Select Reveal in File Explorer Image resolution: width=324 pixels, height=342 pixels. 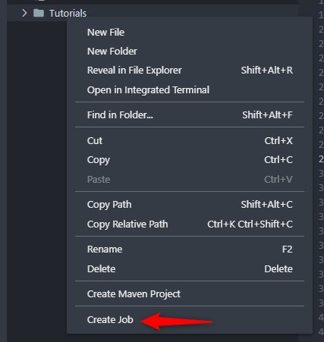click(190, 71)
